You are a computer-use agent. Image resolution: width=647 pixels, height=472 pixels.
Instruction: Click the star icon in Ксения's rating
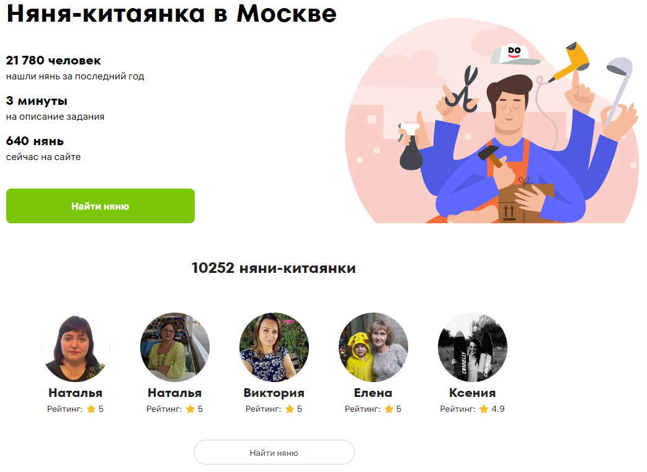pyautogui.click(x=484, y=409)
